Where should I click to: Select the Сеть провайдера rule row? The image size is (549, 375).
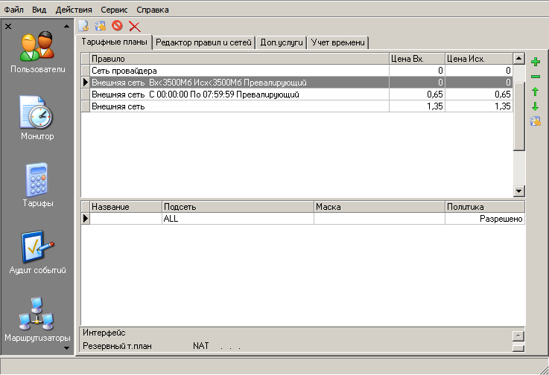[x=238, y=70]
